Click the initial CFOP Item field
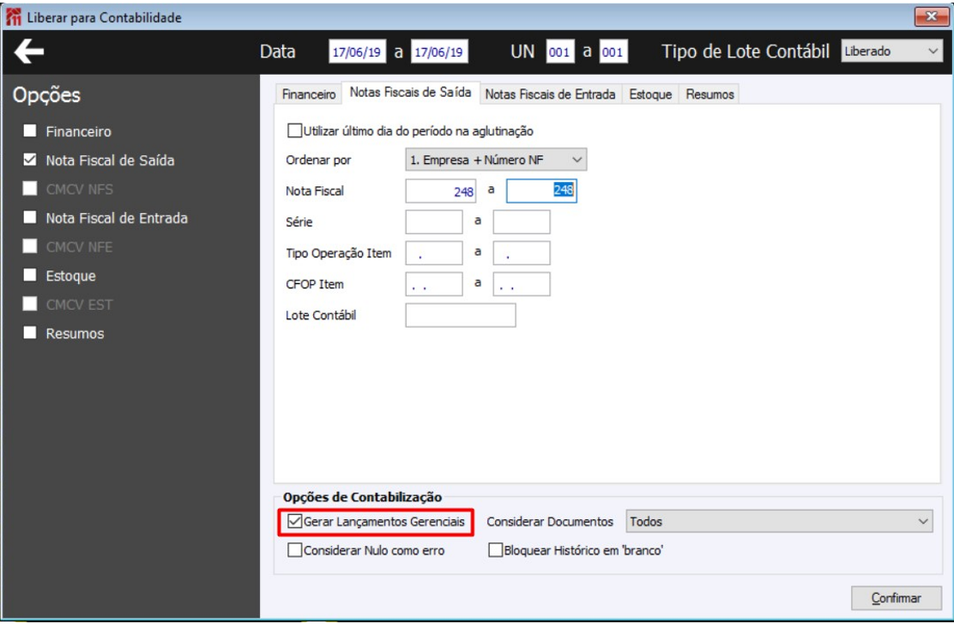This screenshot has width=954, height=624. tap(434, 284)
